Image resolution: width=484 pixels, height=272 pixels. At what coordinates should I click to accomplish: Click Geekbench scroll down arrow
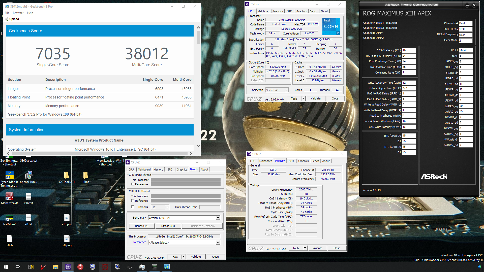(198, 146)
